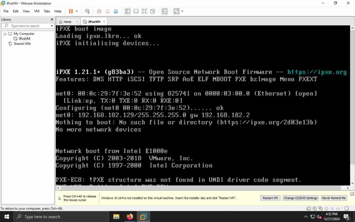The image size is (355, 222).
Task: Switch to the Home tab
Action: click(67, 22)
